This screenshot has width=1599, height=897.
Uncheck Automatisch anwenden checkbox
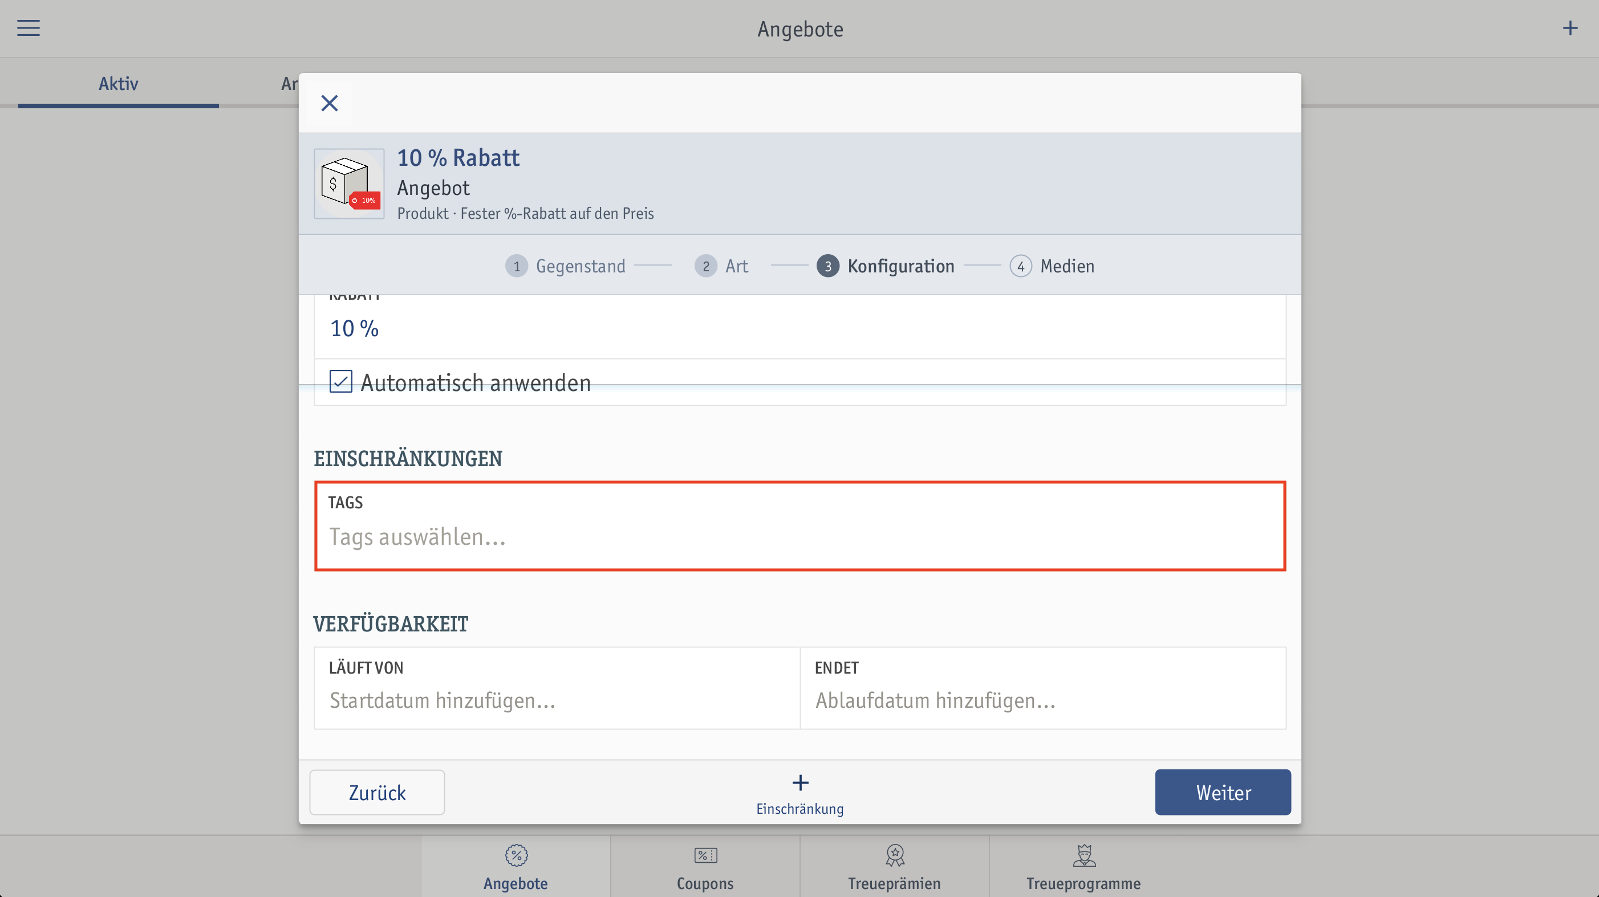[341, 381]
